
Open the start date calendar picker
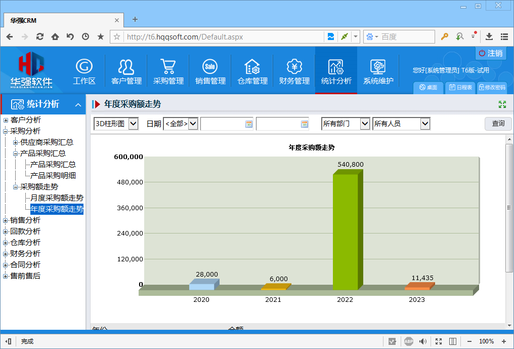249,124
